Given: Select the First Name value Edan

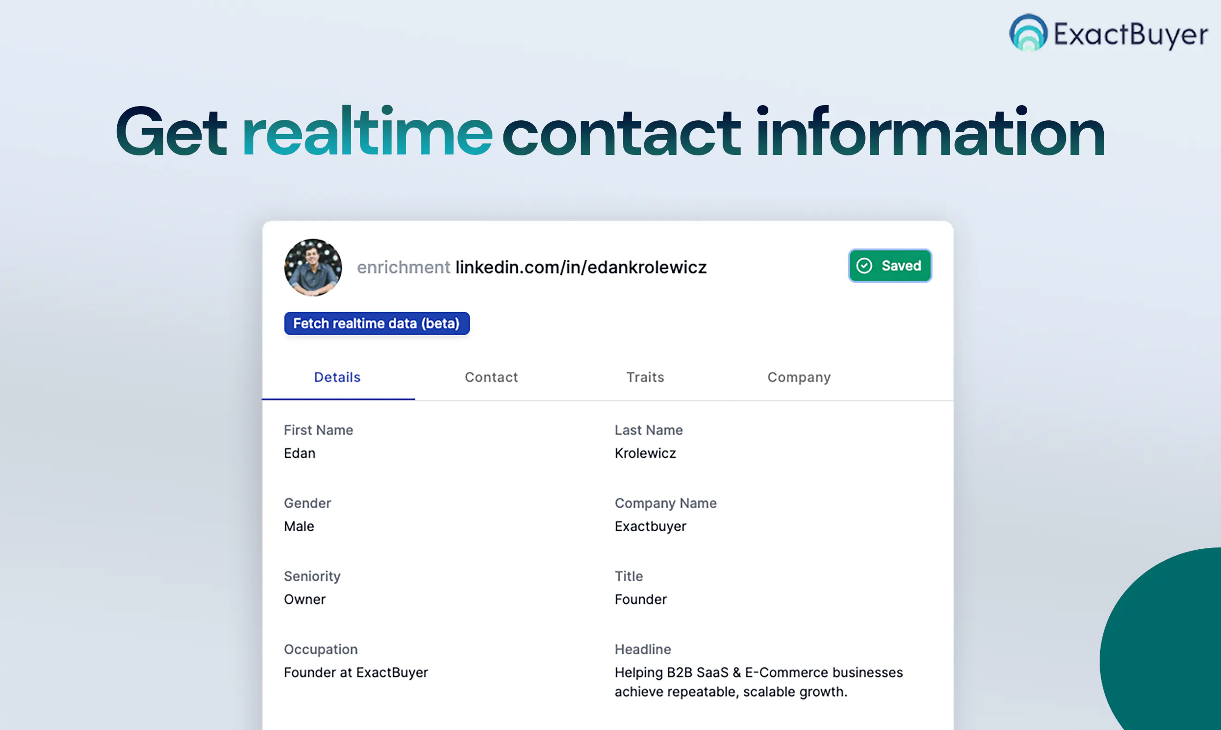Looking at the screenshot, I should point(300,453).
